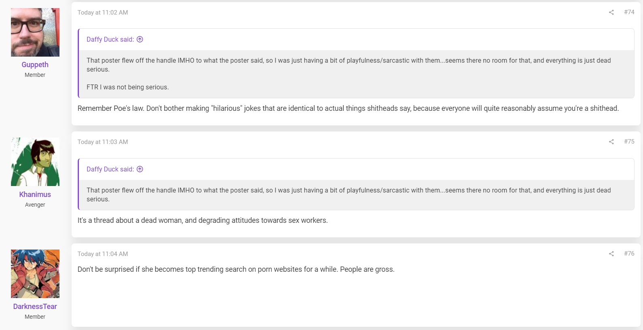Viewport: 643px width, 330px height.
Task: Click 'It's a thread about a dead woman' text
Action: pos(203,220)
